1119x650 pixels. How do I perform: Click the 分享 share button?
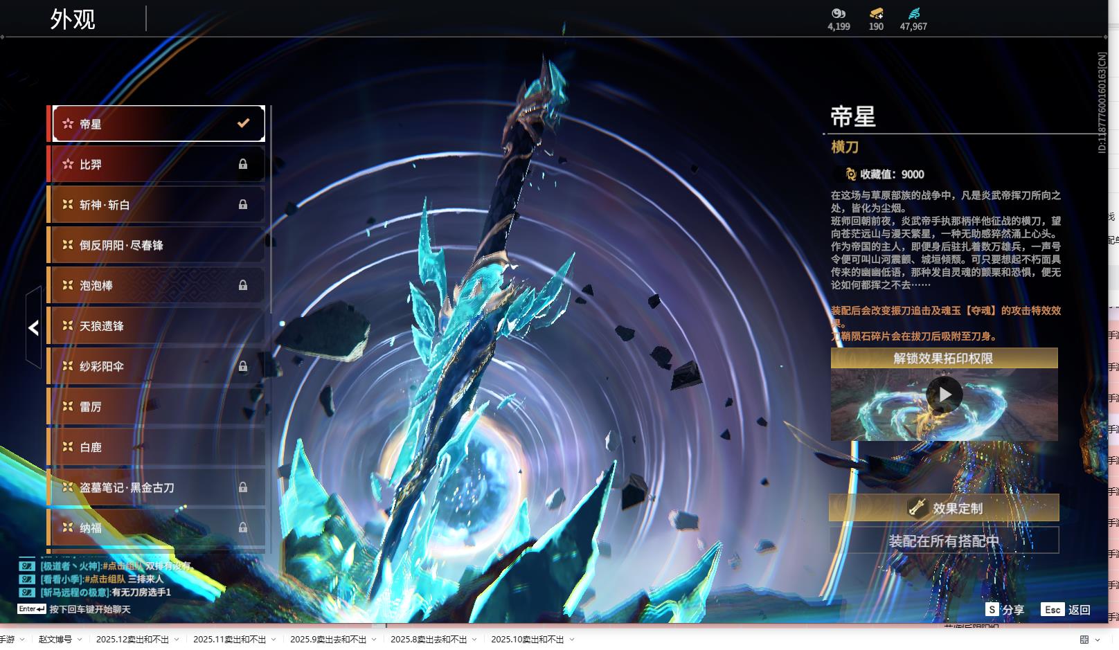(1013, 610)
